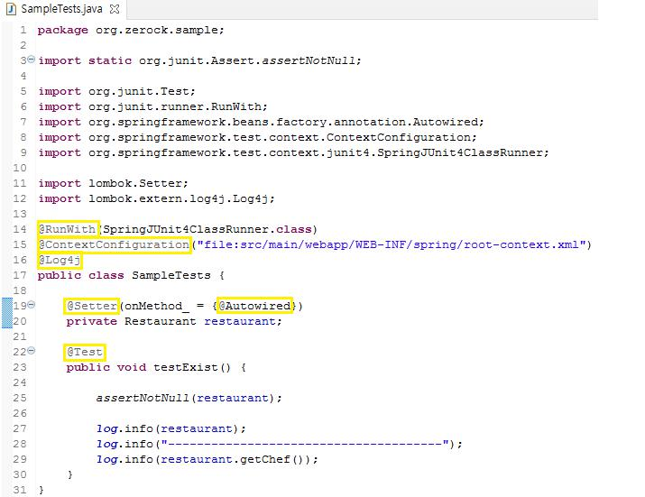The height and width of the screenshot is (497, 645).
Task: Click the @ContextConfiguration annotation on line 15
Action: (x=114, y=244)
